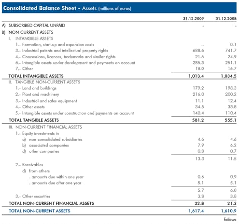Click the equity investments subtotal 13.3

click(199, 158)
